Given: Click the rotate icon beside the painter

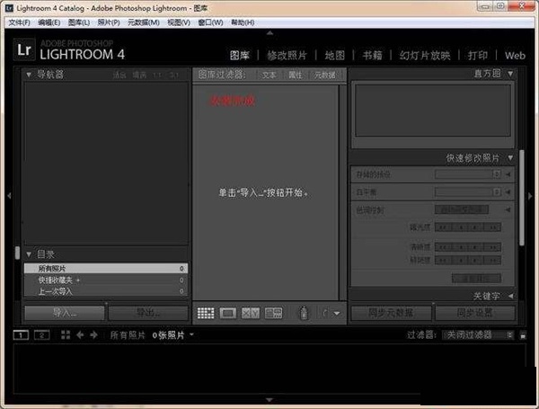Looking at the screenshot, I should pyautogui.click(x=325, y=313).
